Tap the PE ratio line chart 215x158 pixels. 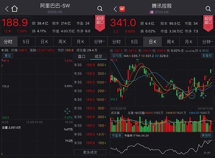coord(162,147)
